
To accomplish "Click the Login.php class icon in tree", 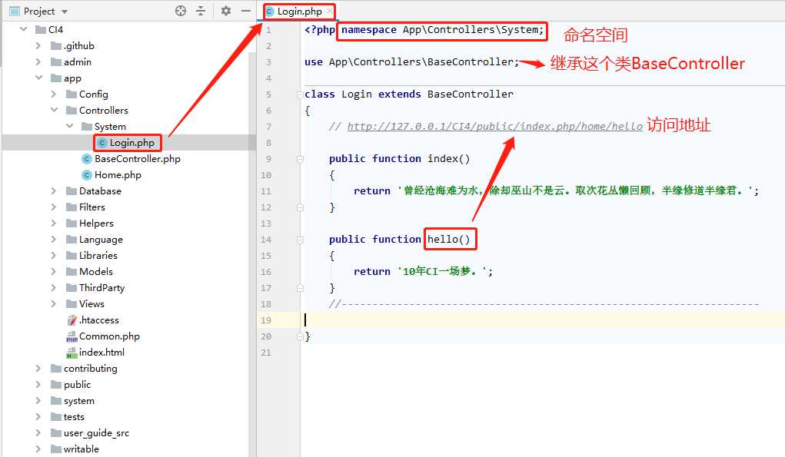I will [102, 143].
